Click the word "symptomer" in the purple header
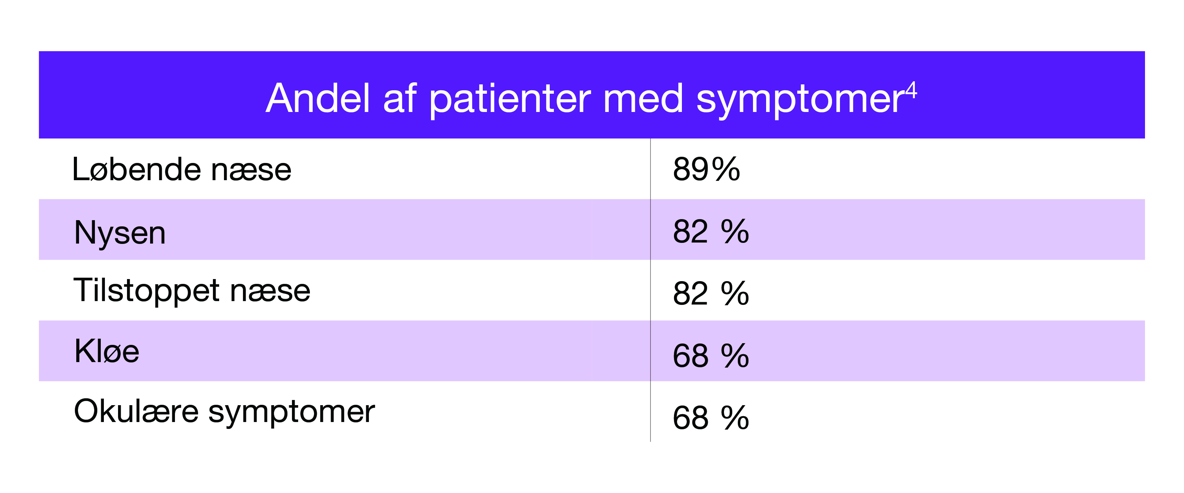The height and width of the screenshot is (493, 1184). coord(800,100)
